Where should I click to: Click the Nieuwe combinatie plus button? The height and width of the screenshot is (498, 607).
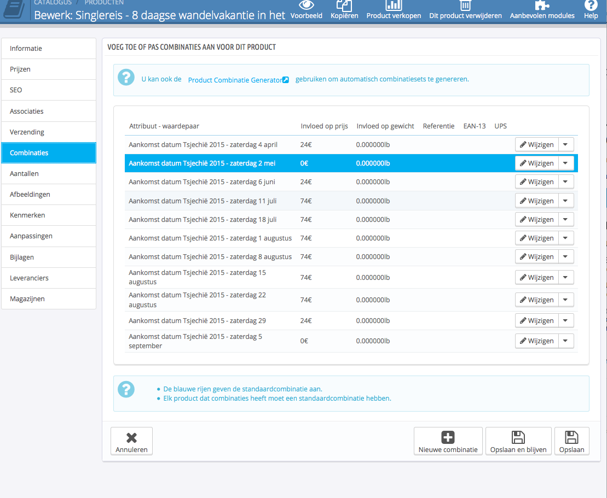point(448,441)
